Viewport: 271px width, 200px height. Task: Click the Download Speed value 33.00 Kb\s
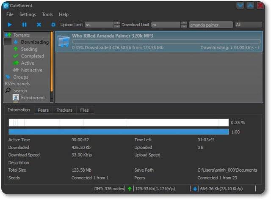click(82, 155)
